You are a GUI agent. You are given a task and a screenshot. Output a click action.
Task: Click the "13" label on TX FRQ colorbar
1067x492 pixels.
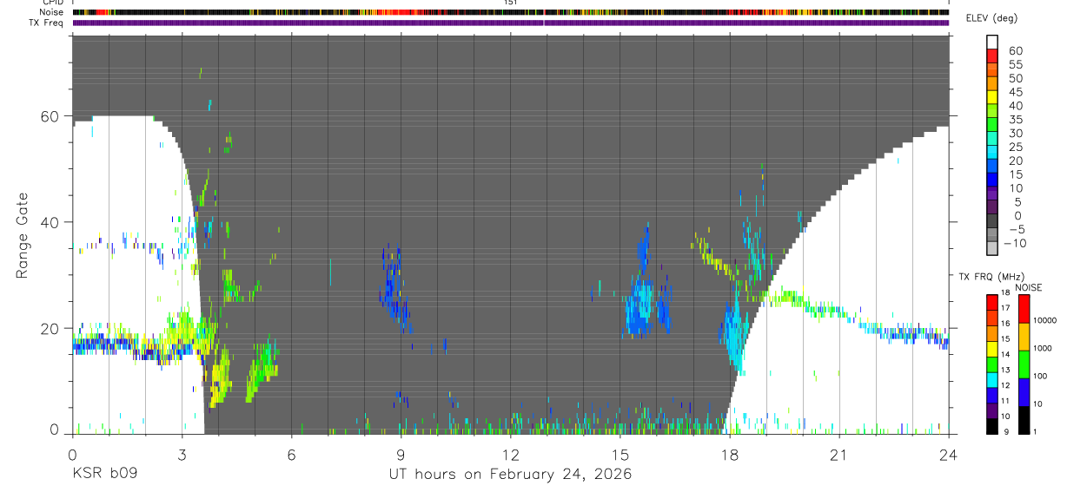point(1006,370)
